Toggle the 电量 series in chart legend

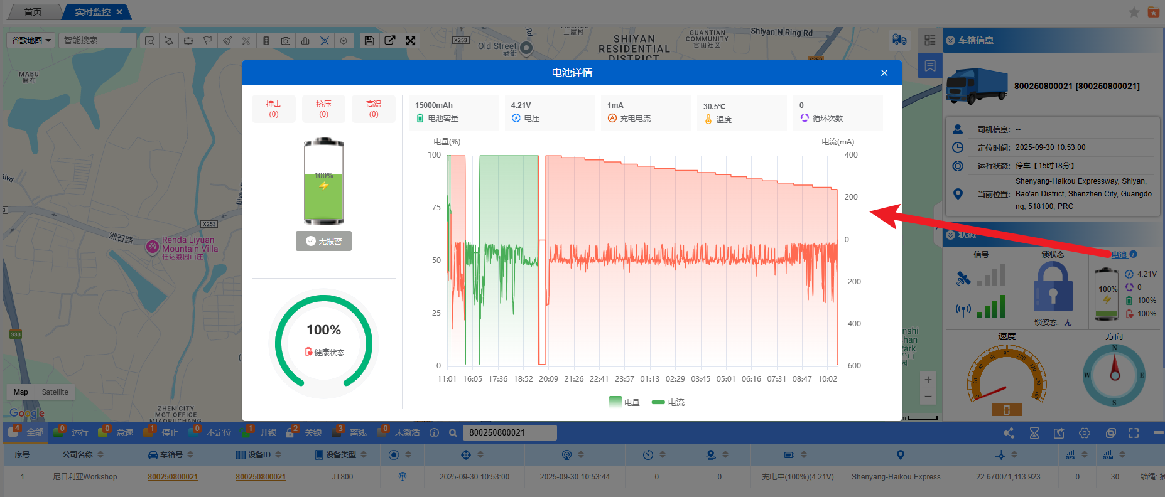(x=624, y=402)
